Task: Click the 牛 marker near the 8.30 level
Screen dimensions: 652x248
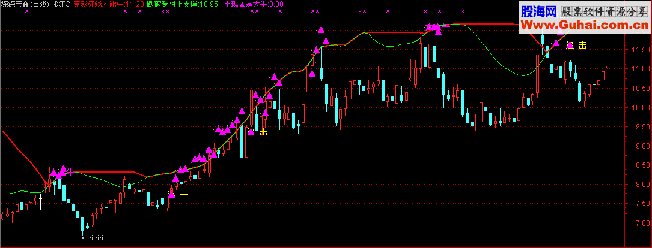Action: [71, 171]
